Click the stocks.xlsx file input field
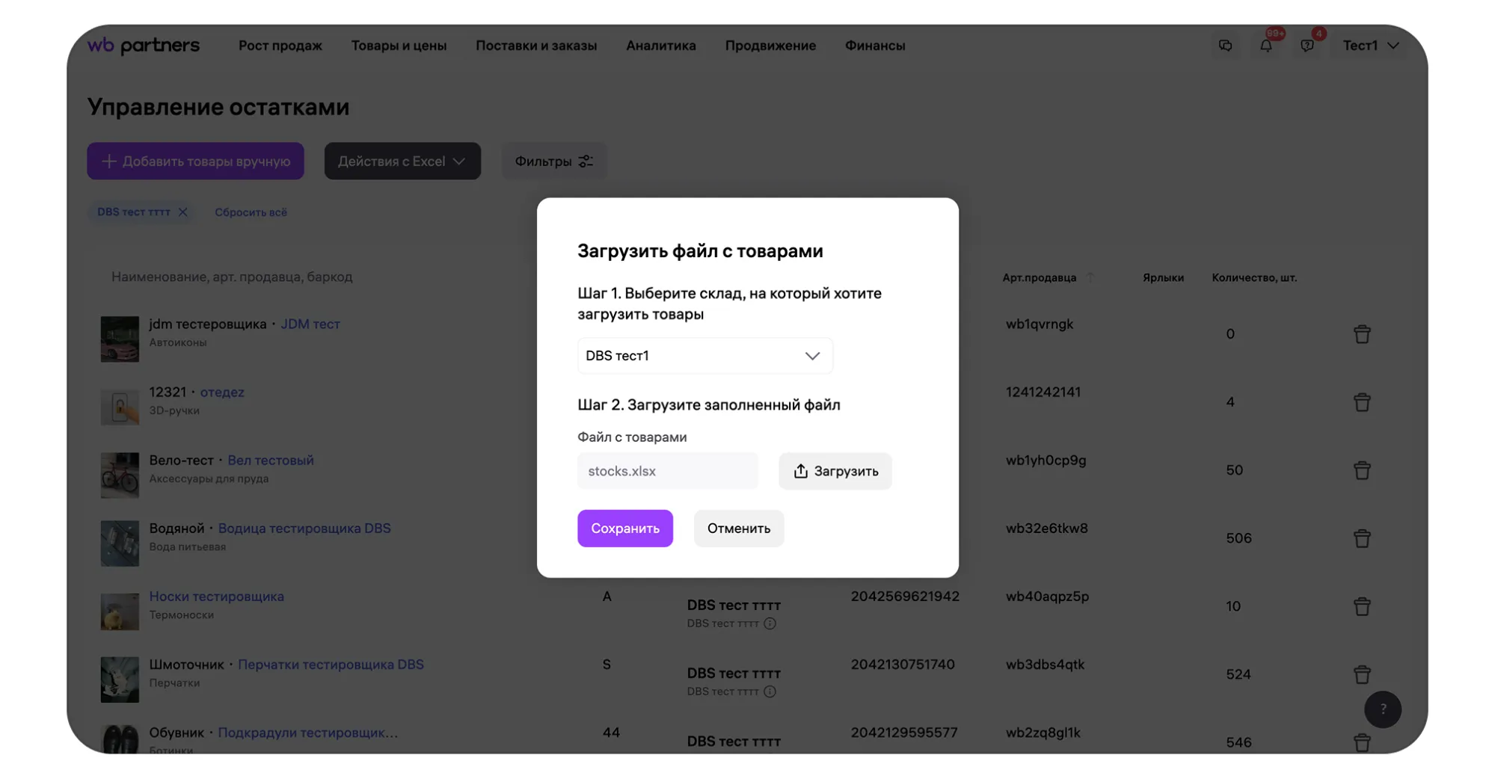1495x779 pixels. (667, 471)
